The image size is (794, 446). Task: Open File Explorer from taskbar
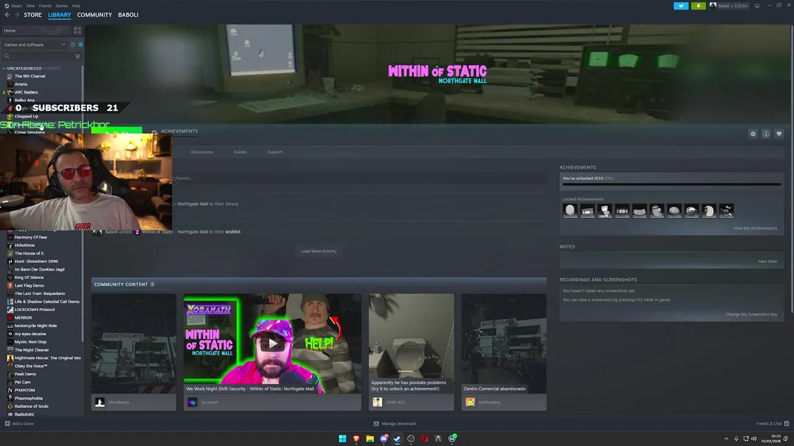[x=370, y=439]
